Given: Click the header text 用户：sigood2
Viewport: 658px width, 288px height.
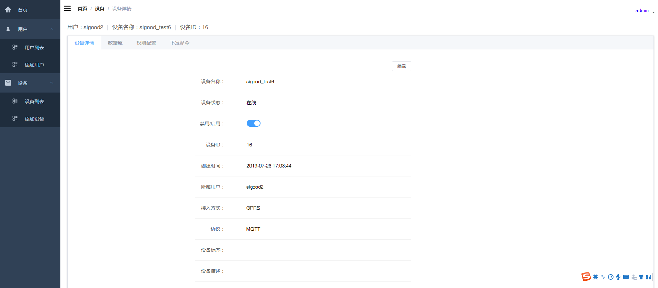Looking at the screenshot, I should coord(85,27).
